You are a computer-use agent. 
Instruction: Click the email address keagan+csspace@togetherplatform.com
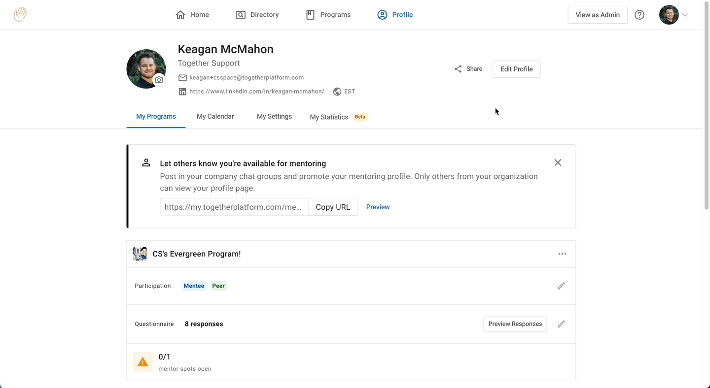[x=247, y=78]
